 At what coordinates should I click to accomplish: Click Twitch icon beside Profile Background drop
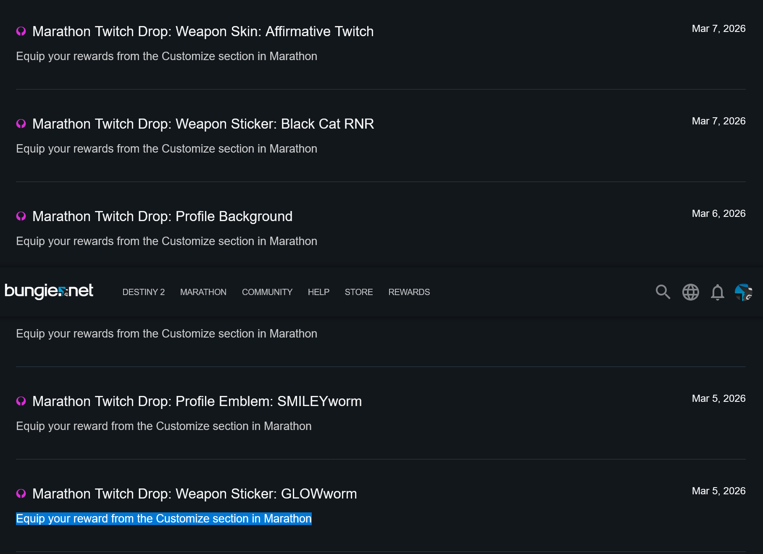[x=21, y=216]
